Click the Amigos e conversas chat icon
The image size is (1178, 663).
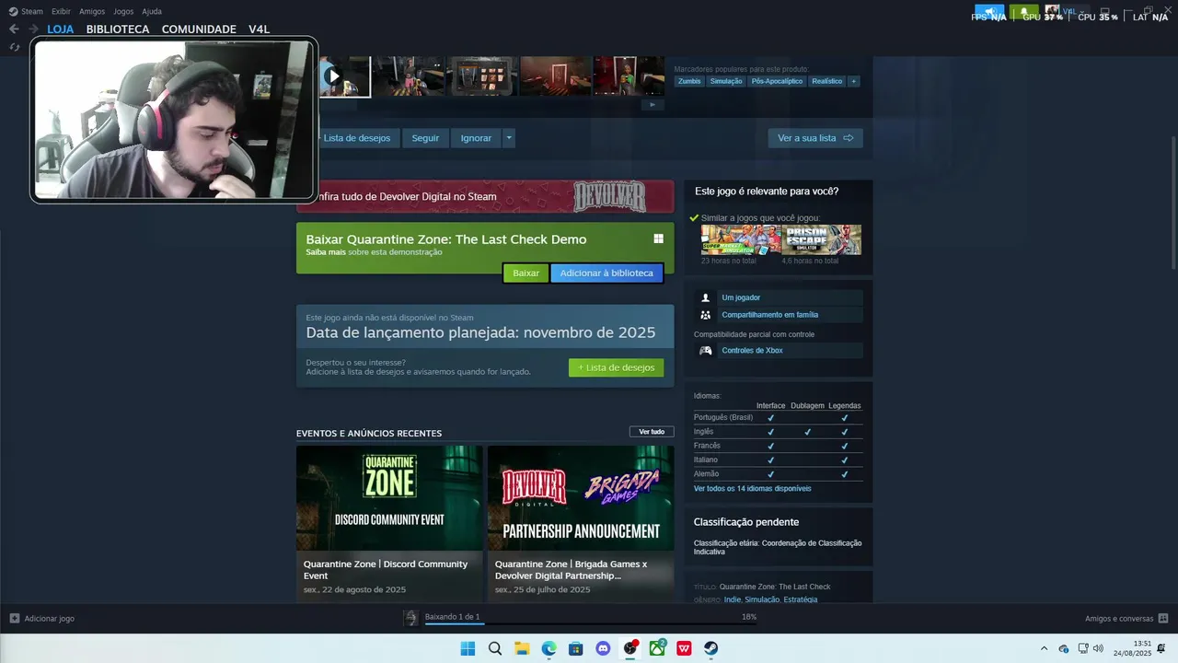pyautogui.click(x=1162, y=618)
